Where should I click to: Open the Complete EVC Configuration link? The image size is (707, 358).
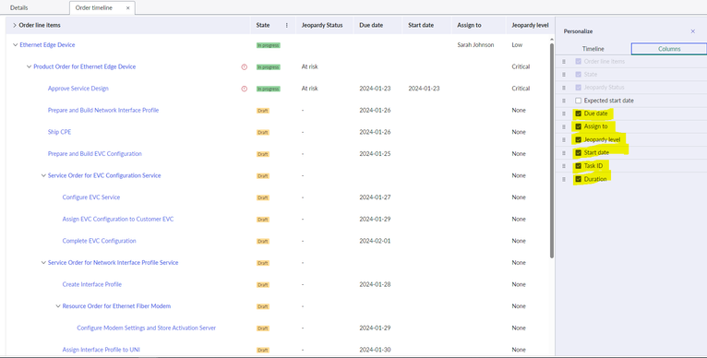[99, 241]
